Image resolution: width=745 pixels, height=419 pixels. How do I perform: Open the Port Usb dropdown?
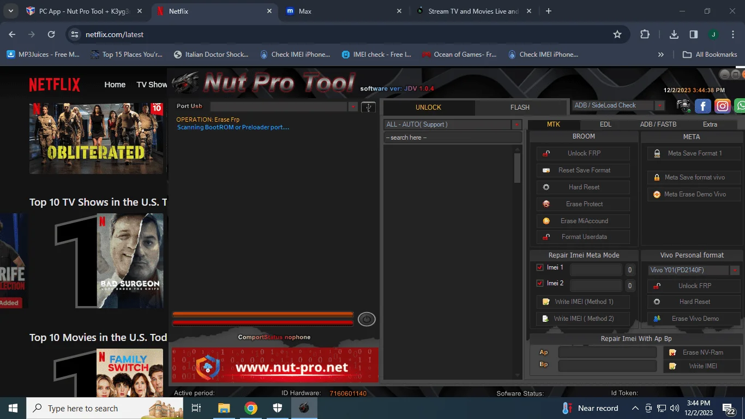point(353,106)
